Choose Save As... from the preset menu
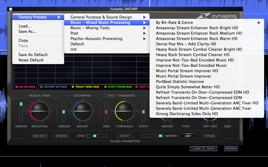 (38, 31)
